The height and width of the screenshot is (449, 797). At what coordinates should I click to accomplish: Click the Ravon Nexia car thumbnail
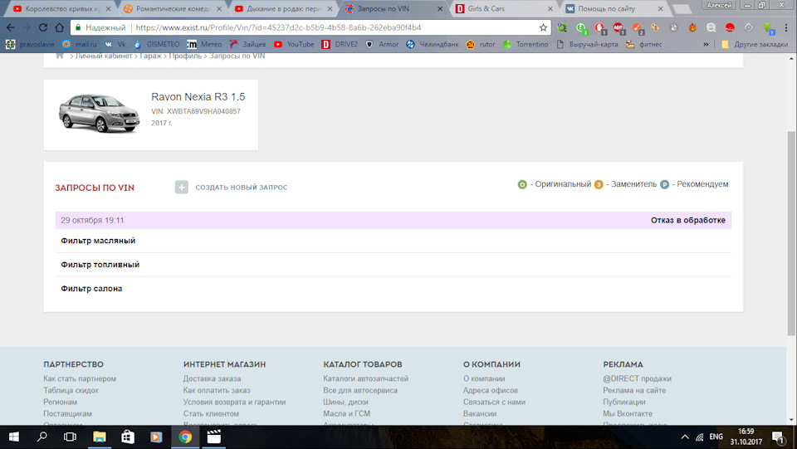pos(99,113)
